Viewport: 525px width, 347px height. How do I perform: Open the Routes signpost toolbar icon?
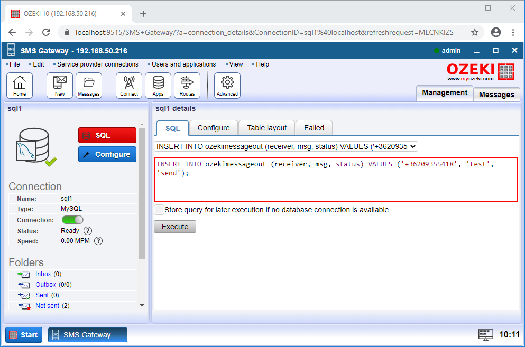(187, 86)
